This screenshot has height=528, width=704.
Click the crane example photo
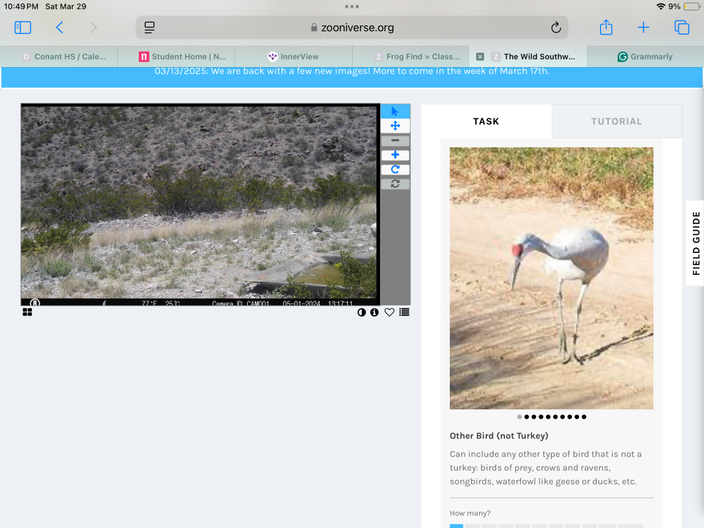[552, 278]
